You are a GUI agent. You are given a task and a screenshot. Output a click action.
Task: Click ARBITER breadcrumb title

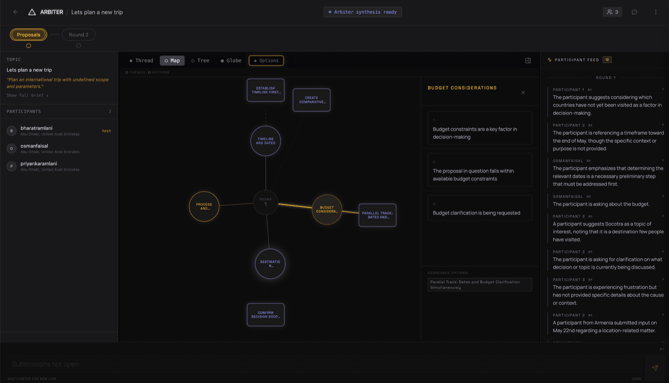pos(51,12)
